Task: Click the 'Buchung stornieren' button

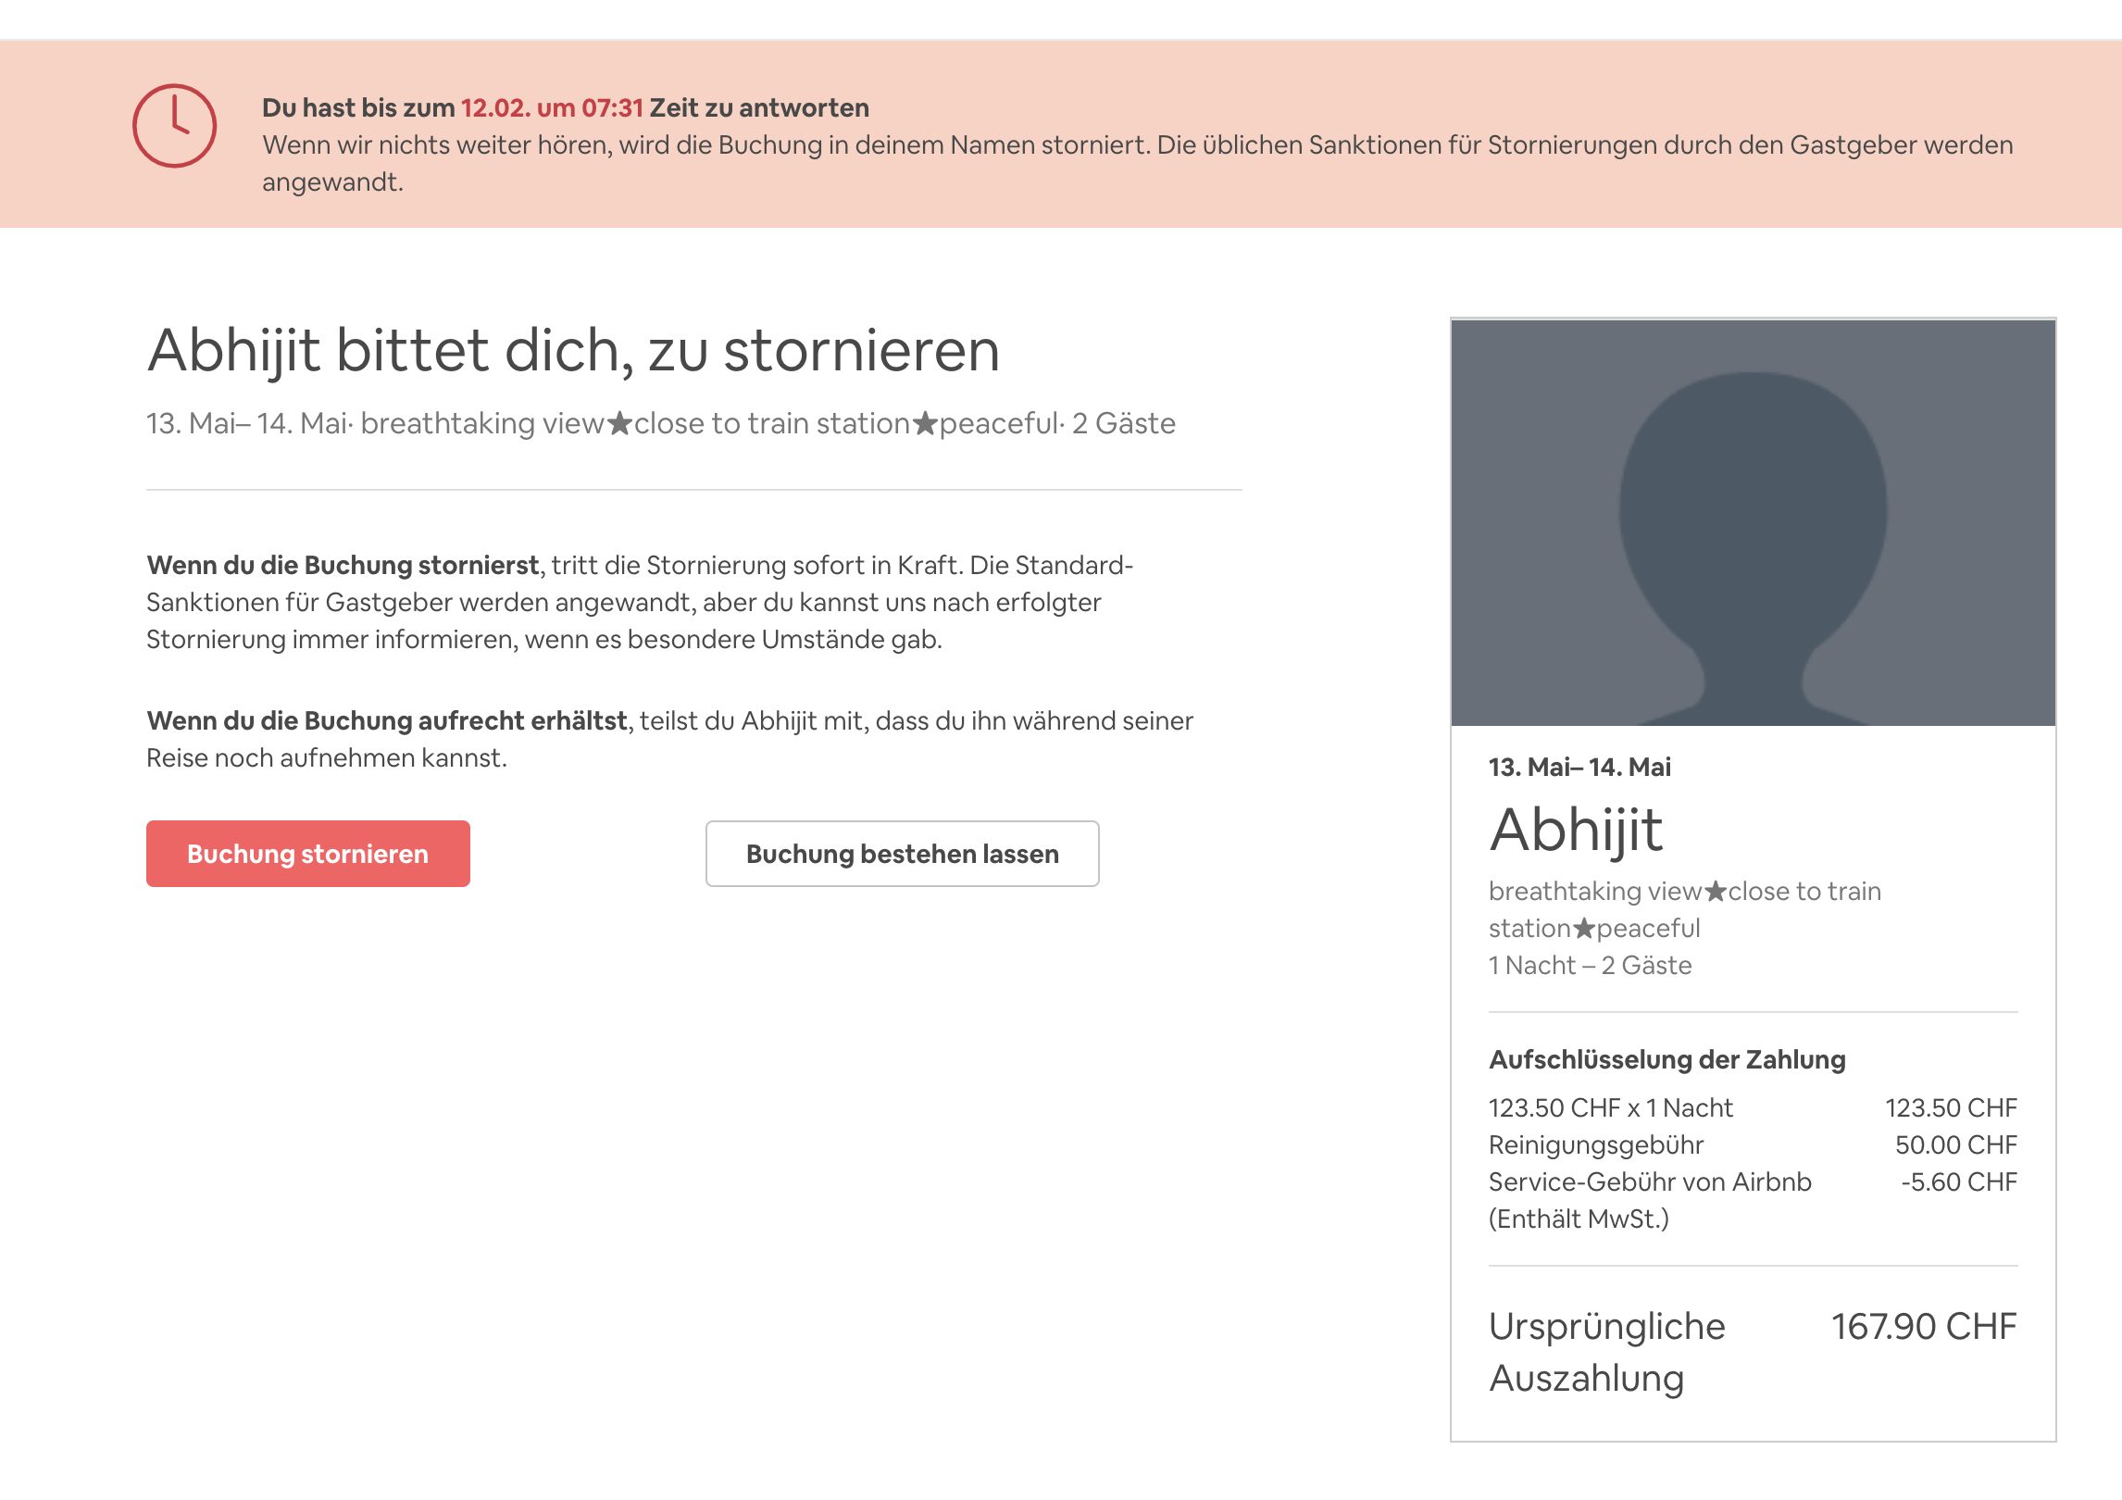Action: click(x=307, y=854)
